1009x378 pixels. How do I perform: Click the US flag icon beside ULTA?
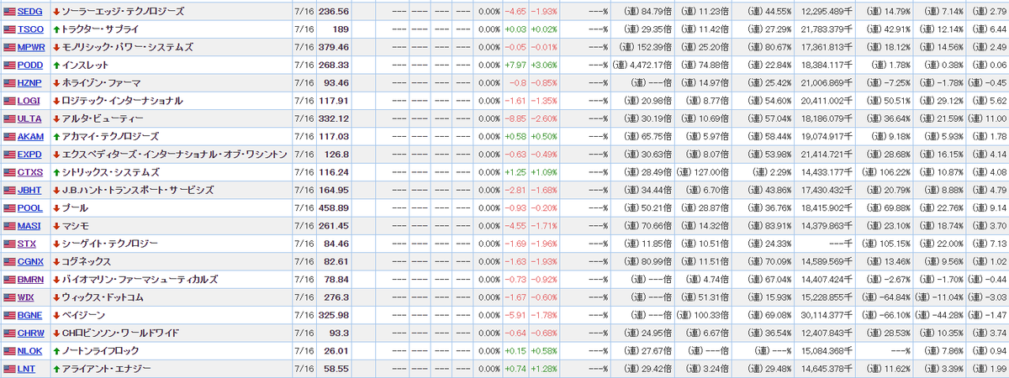9,118
